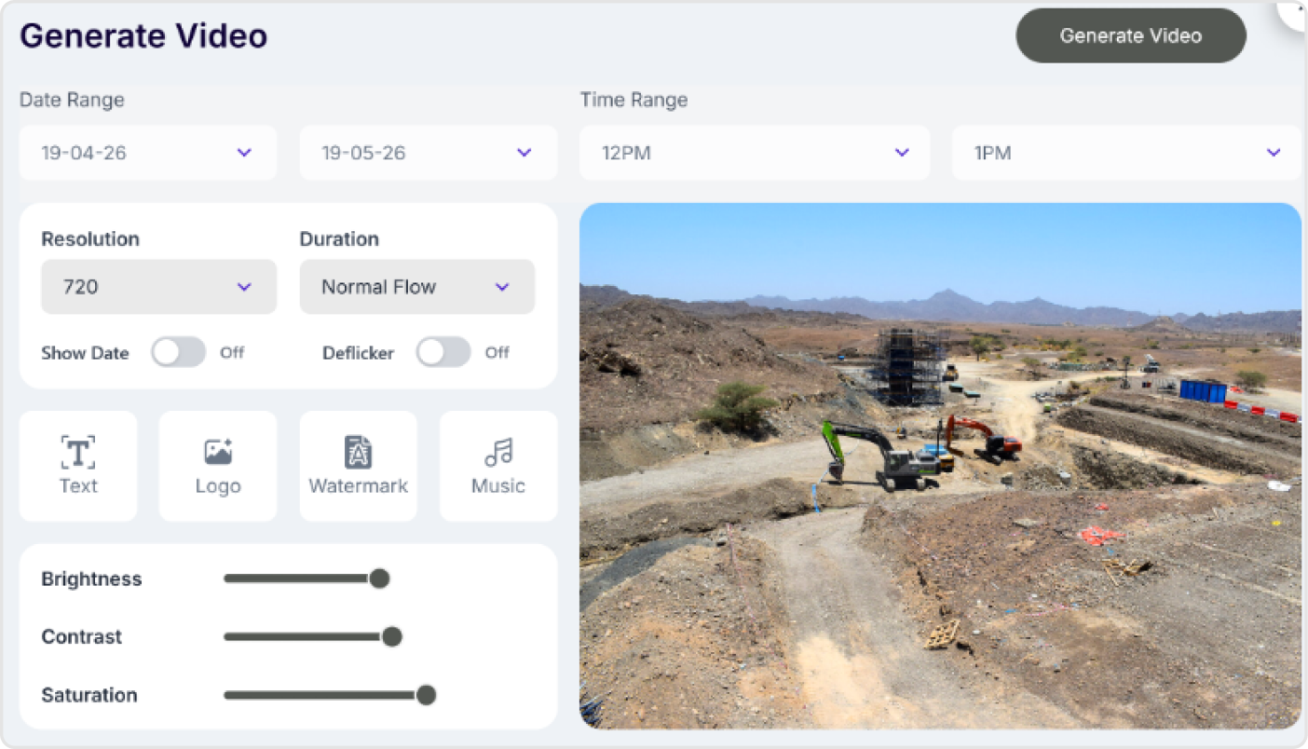This screenshot has width=1308, height=749.
Task: Click the 'Generate Video' page heading
Action: coord(143,35)
